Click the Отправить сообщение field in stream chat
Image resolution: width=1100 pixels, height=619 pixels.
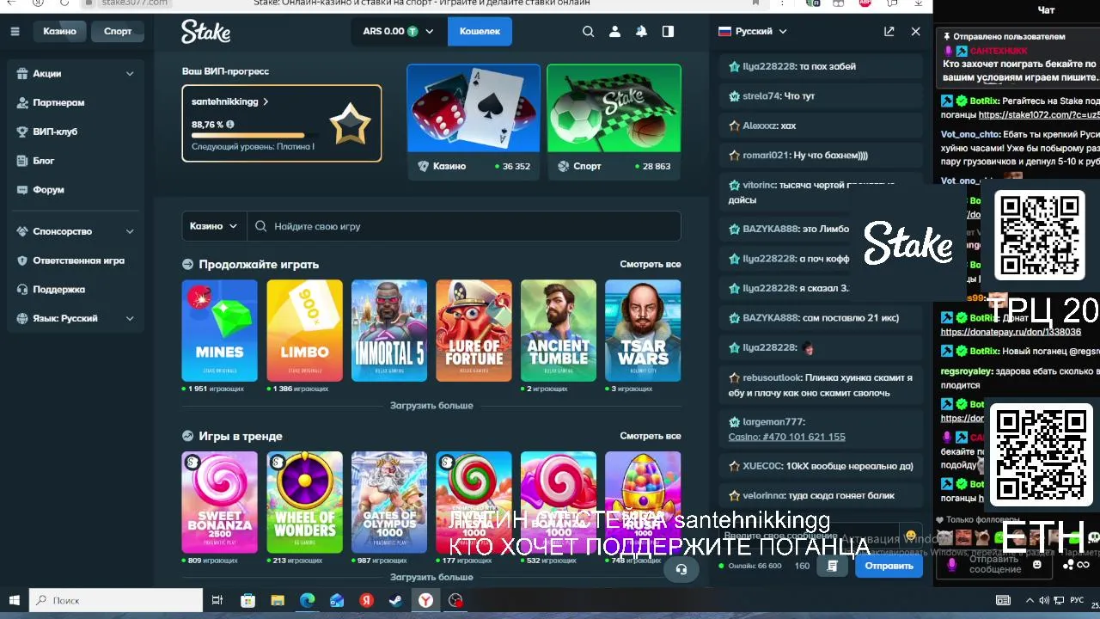(995, 564)
